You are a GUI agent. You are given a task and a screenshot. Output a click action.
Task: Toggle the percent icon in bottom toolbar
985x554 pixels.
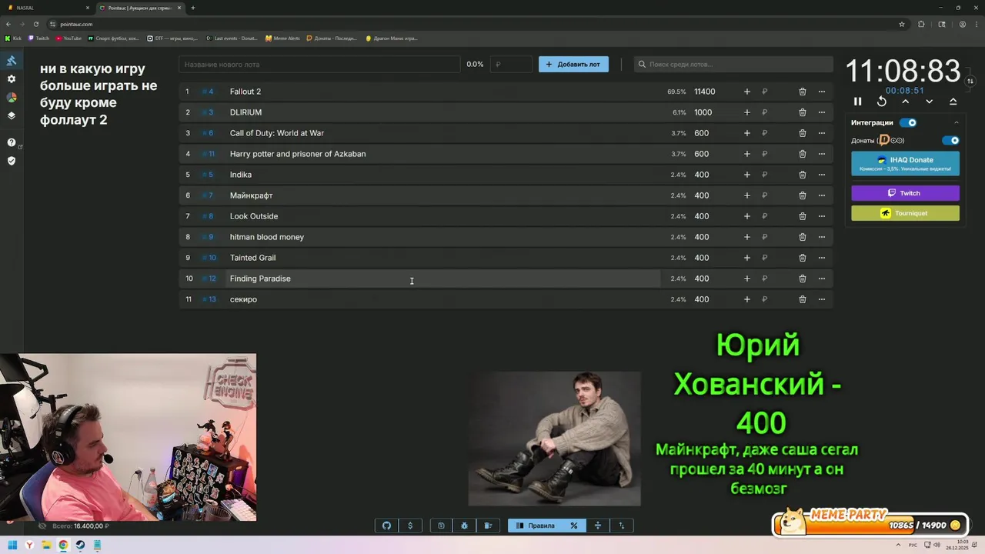(x=573, y=526)
